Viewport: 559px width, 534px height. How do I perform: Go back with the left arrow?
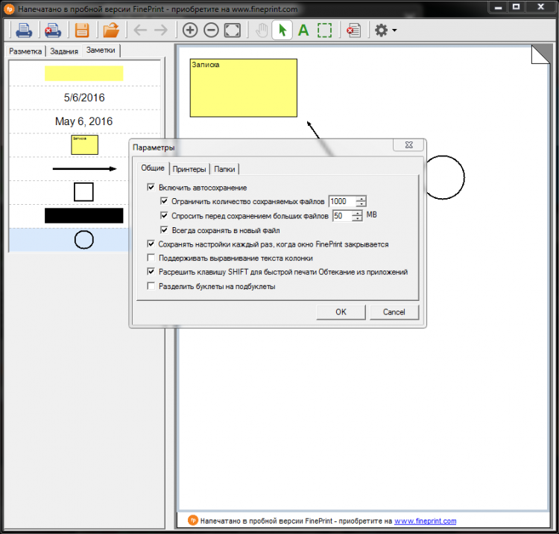pyautogui.click(x=140, y=31)
